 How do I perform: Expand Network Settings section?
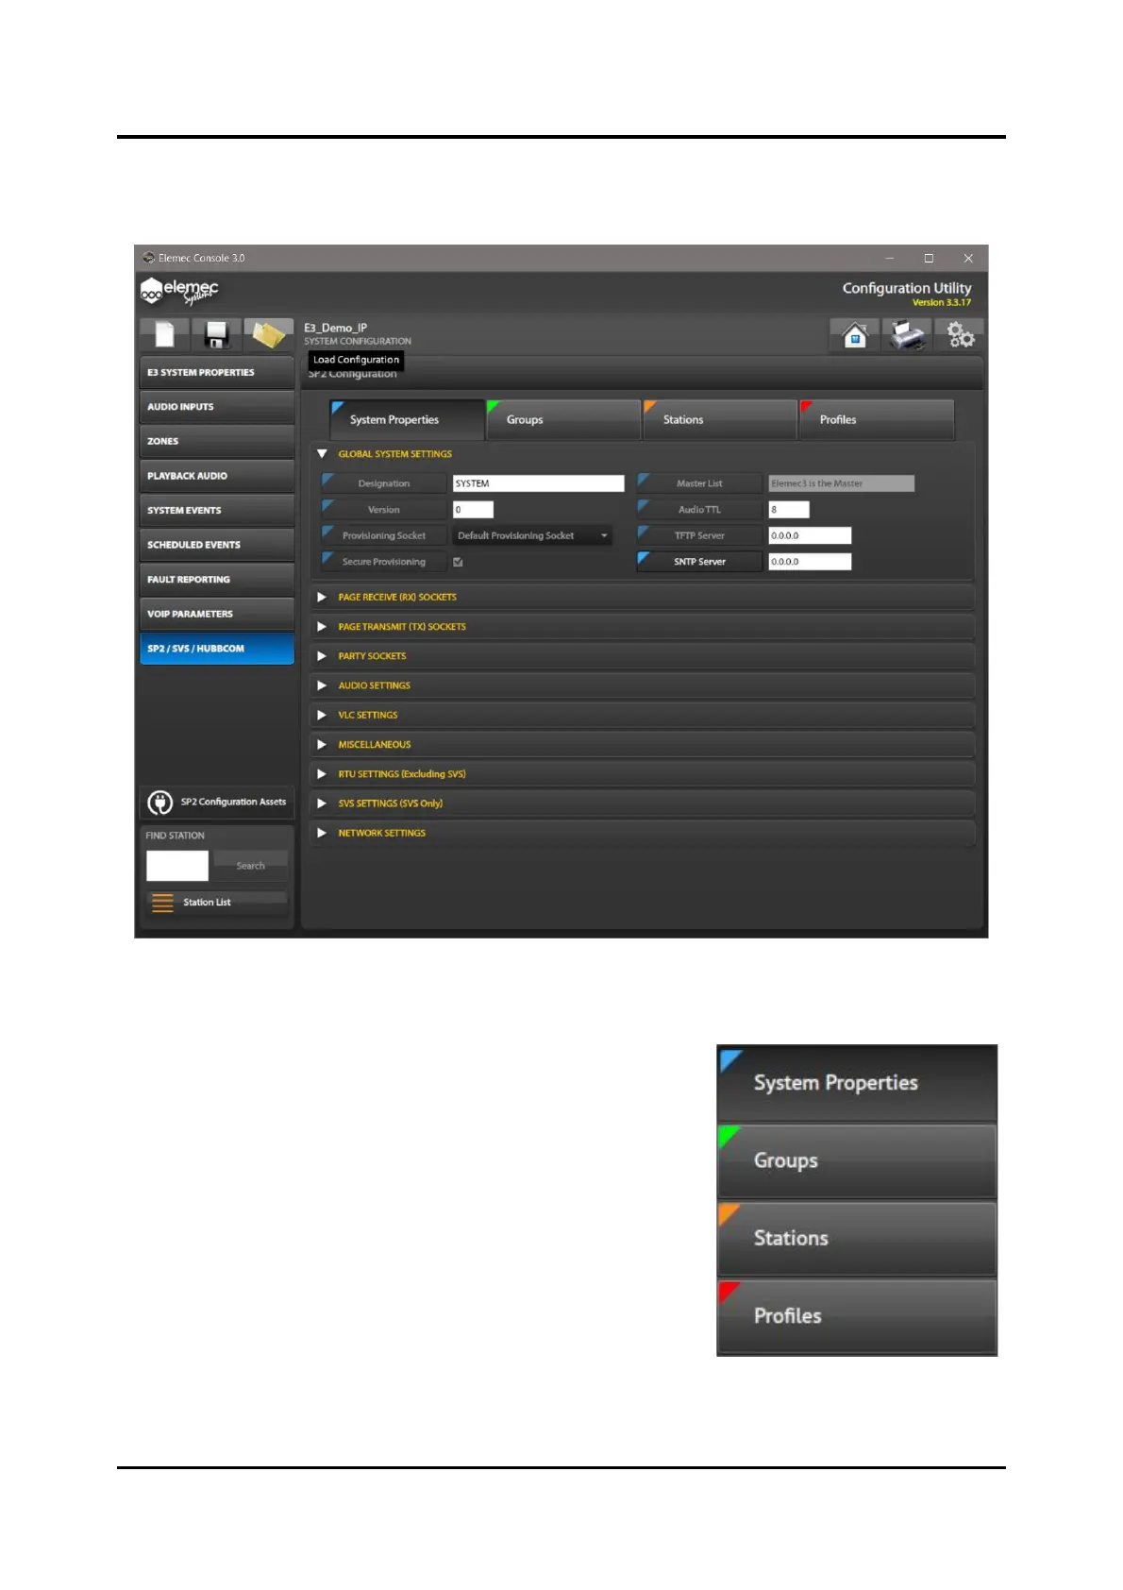(322, 834)
